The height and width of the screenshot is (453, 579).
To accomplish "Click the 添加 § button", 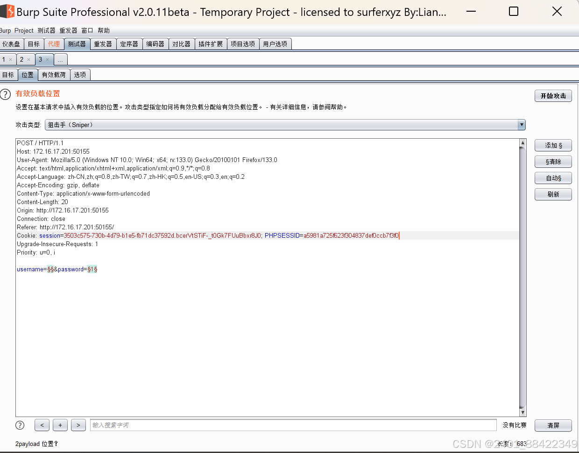I will pyautogui.click(x=553, y=145).
